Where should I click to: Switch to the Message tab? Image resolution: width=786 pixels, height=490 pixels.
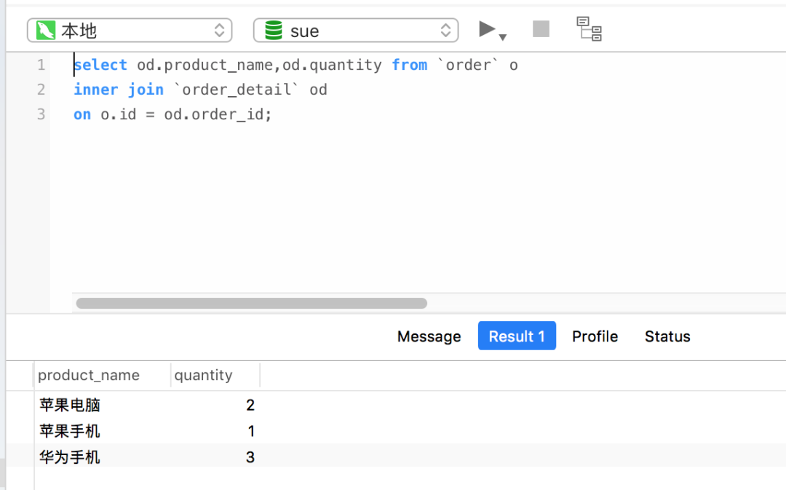pyautogui.click(x=429, y=336)
